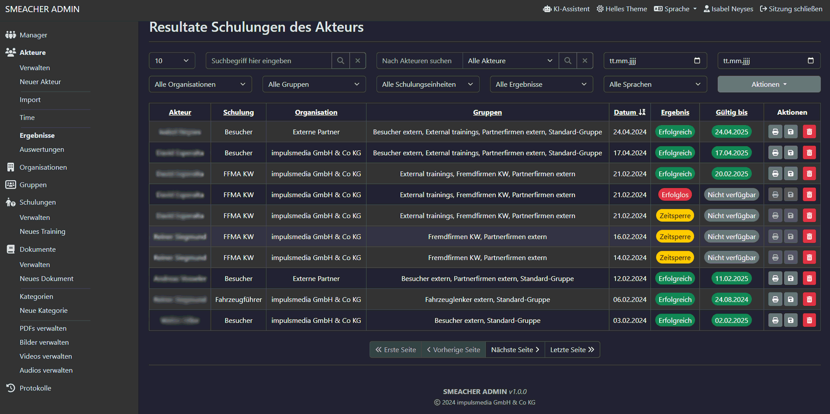Delete the last row dated 03.02.2024

809,321
